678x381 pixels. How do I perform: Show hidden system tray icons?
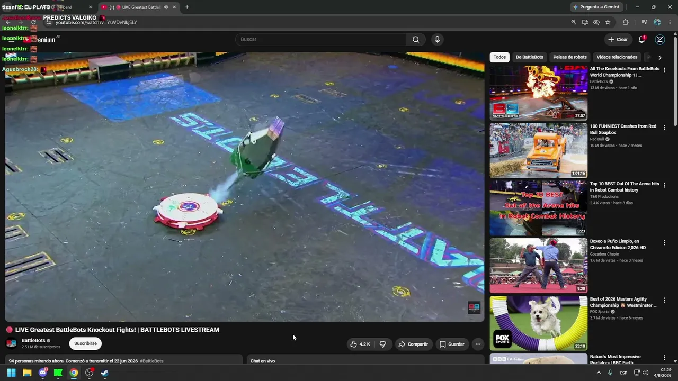[599, 373]
